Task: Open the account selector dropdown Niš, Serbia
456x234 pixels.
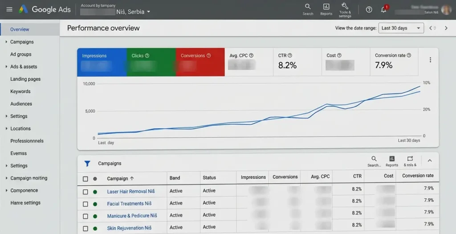Action: pyautogui.click(x=133, y=12)
